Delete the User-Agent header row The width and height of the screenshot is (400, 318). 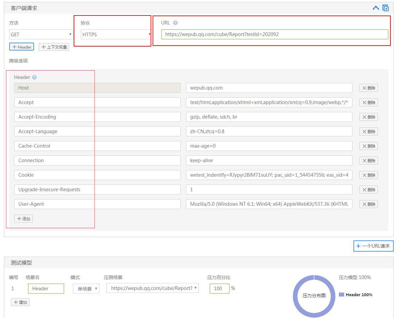[x=369, y=204]
